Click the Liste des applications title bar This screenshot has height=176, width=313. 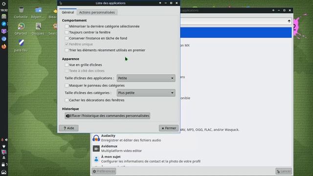pos(111,3)
